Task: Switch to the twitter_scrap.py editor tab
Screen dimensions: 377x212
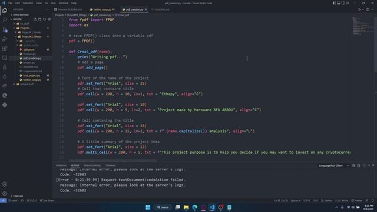Action: point(102,9)
